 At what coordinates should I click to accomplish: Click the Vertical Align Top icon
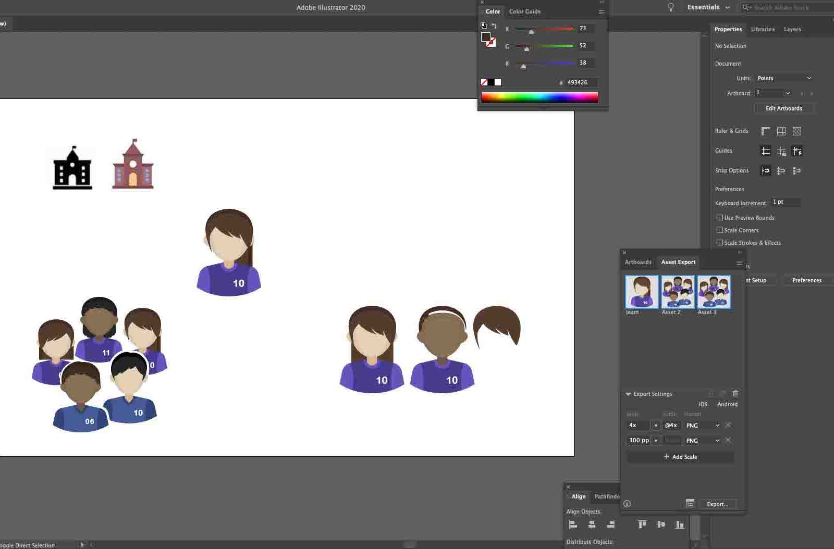(642, 525)
